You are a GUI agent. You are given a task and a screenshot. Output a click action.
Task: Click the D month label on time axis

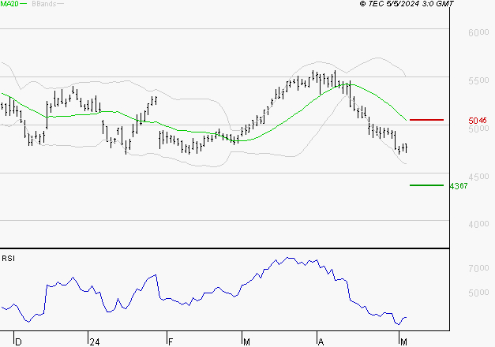pos(19,342)
